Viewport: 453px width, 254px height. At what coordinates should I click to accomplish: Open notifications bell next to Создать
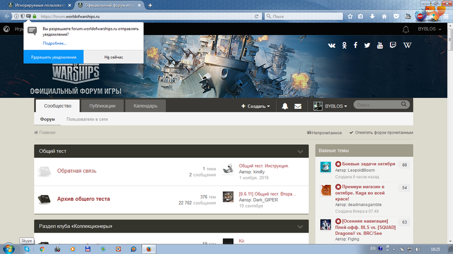(285, 106)
